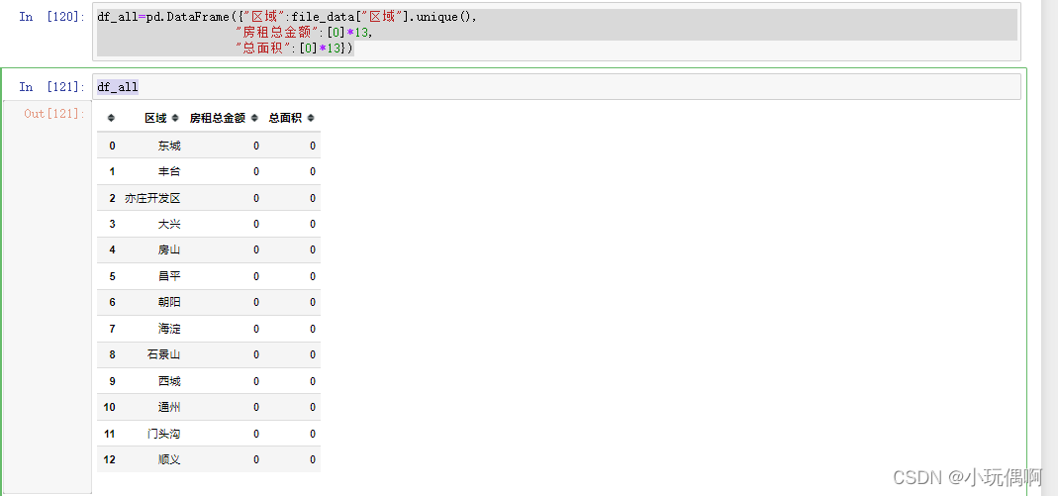Select the 通州 cell

(x=169, y=408)
